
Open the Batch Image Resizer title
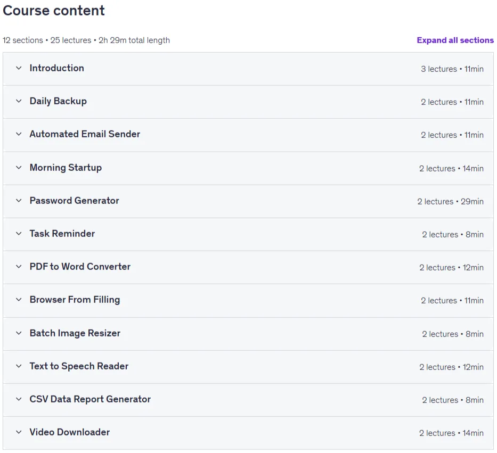click(x=75, y=333)
